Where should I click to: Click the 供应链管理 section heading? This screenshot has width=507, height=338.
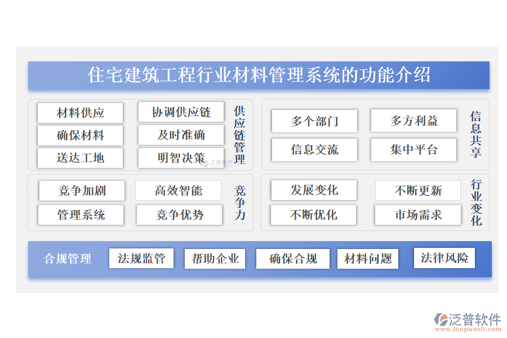[x=238, y=134]
